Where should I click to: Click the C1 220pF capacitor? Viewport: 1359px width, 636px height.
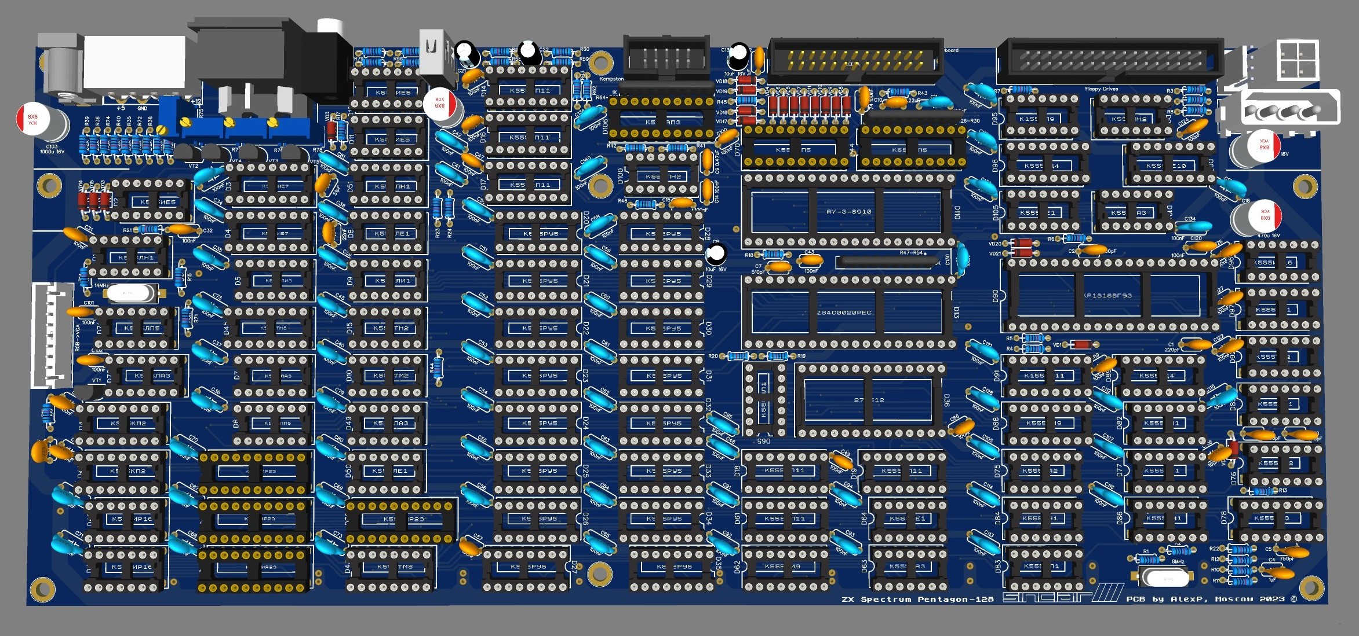pos(1195,345)
